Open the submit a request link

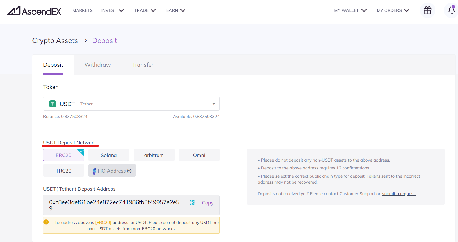[399, 194]
